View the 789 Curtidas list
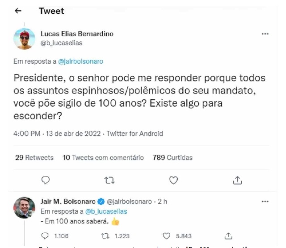 [x=172, y=158]
